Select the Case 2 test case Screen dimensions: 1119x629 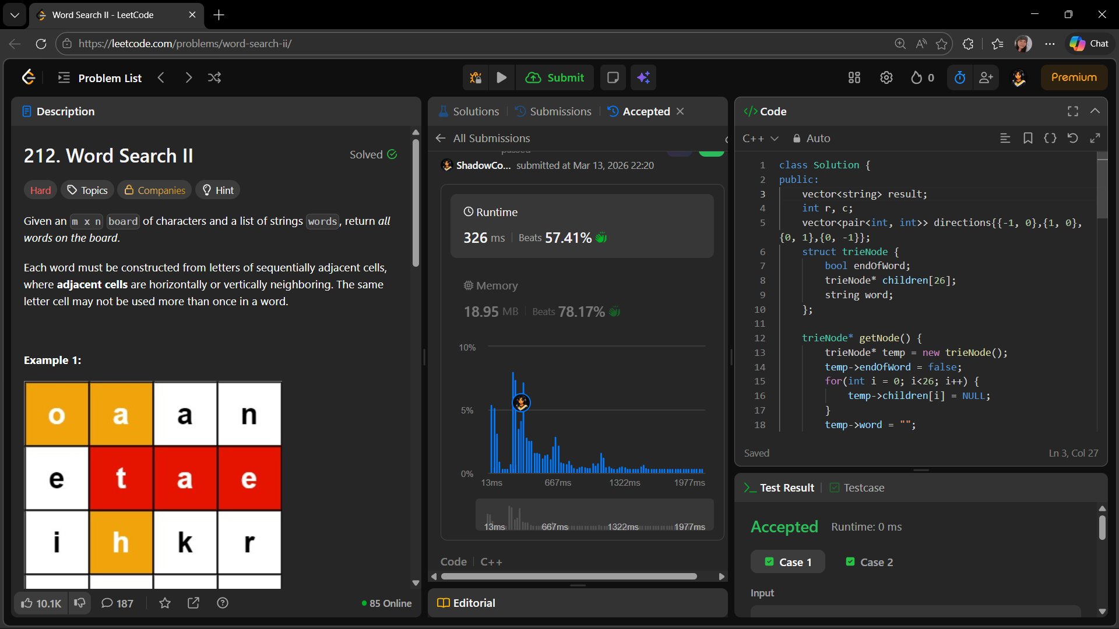869,562
